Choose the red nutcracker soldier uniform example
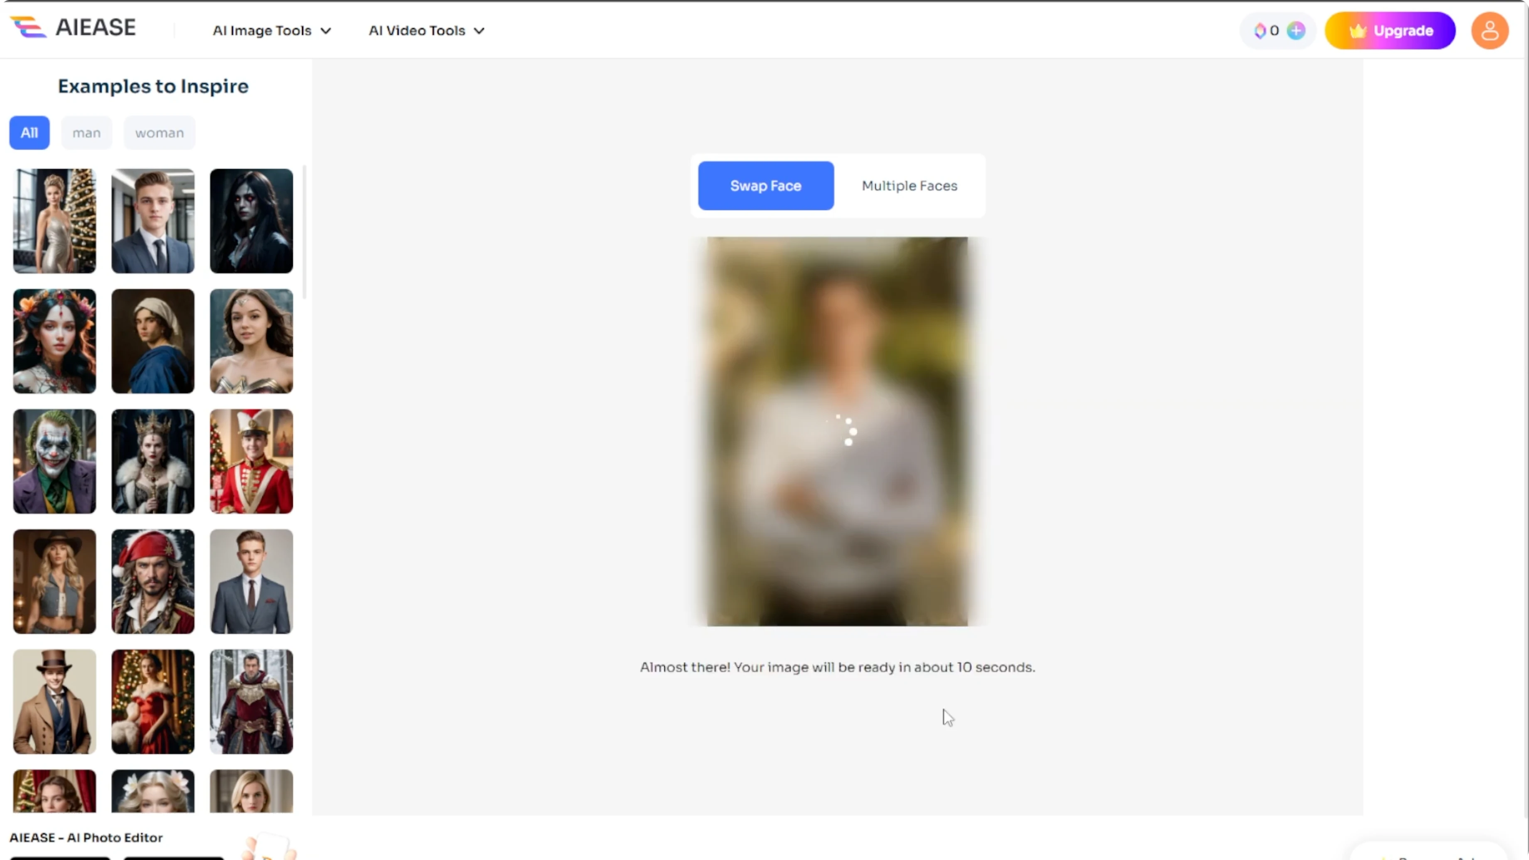1529x860 pixels. (x=252, y=461)
